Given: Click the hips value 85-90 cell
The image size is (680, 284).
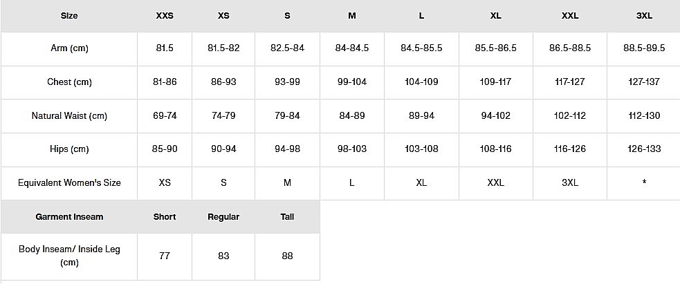Looking at the screenshot, I should pyautogui.click(x=165, y=149).
